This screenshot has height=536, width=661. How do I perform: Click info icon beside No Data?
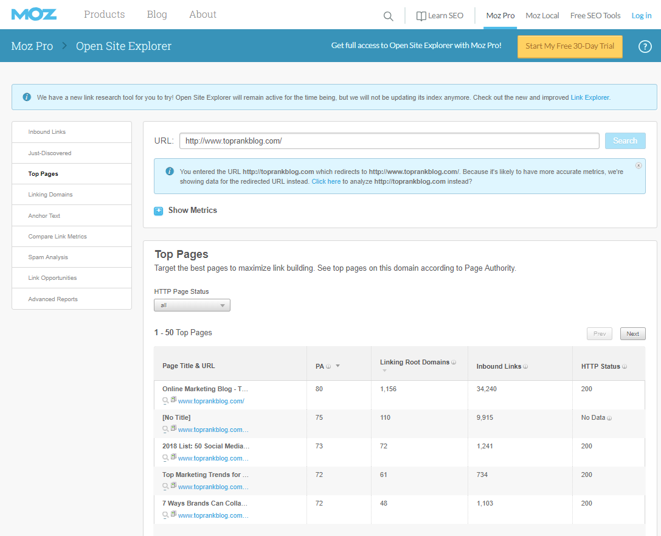[609, 418]
